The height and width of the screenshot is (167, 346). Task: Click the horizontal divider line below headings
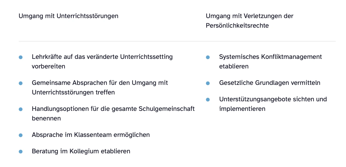(177, 41)
